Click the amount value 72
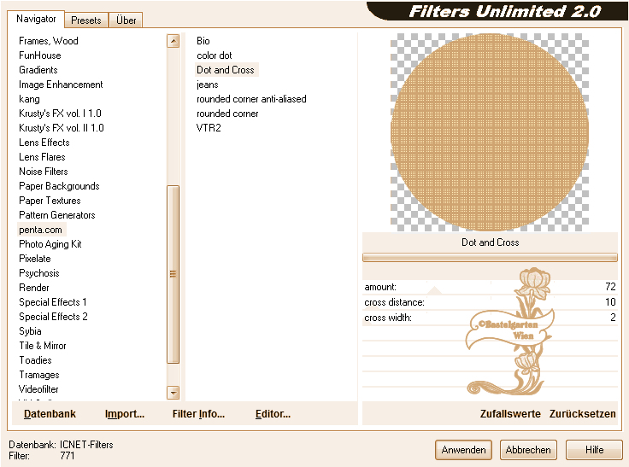 click(610, 287)
